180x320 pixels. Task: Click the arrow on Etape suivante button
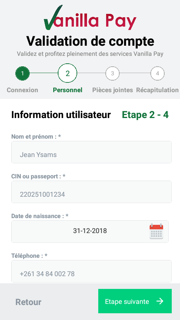(x=160, y=301)
